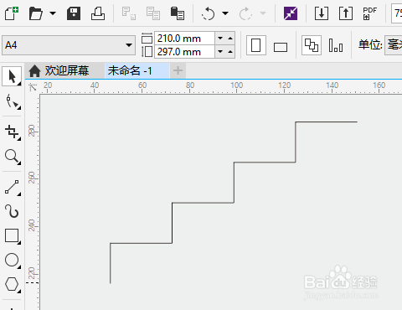The image size is (402, 310).
Task: Select the Zoom magnifier tool
Action: point(13,157)
